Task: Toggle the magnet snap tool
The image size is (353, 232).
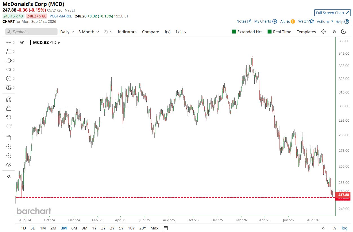Action: [x=8, y=99]
